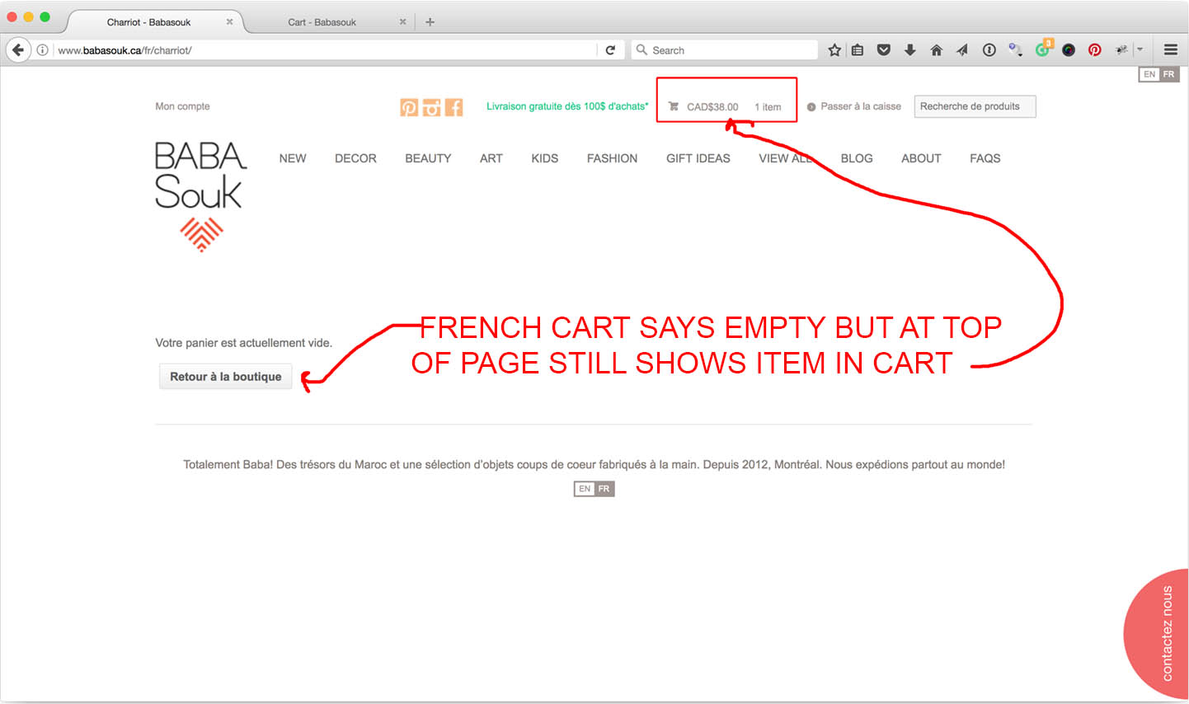Click the shopping cart icon
1189x704 pixels.
673,106
